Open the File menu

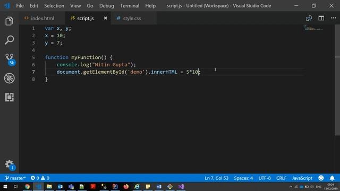(x=20, y=6)
